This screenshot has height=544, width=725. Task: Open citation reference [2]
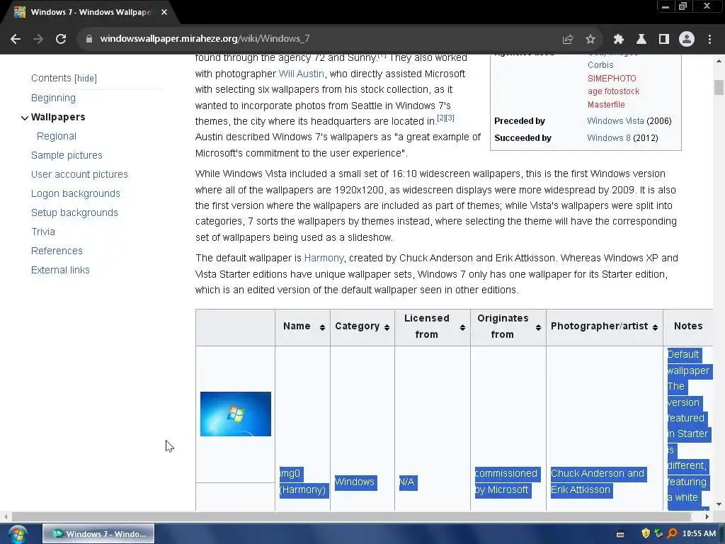[x=441, y=118]
